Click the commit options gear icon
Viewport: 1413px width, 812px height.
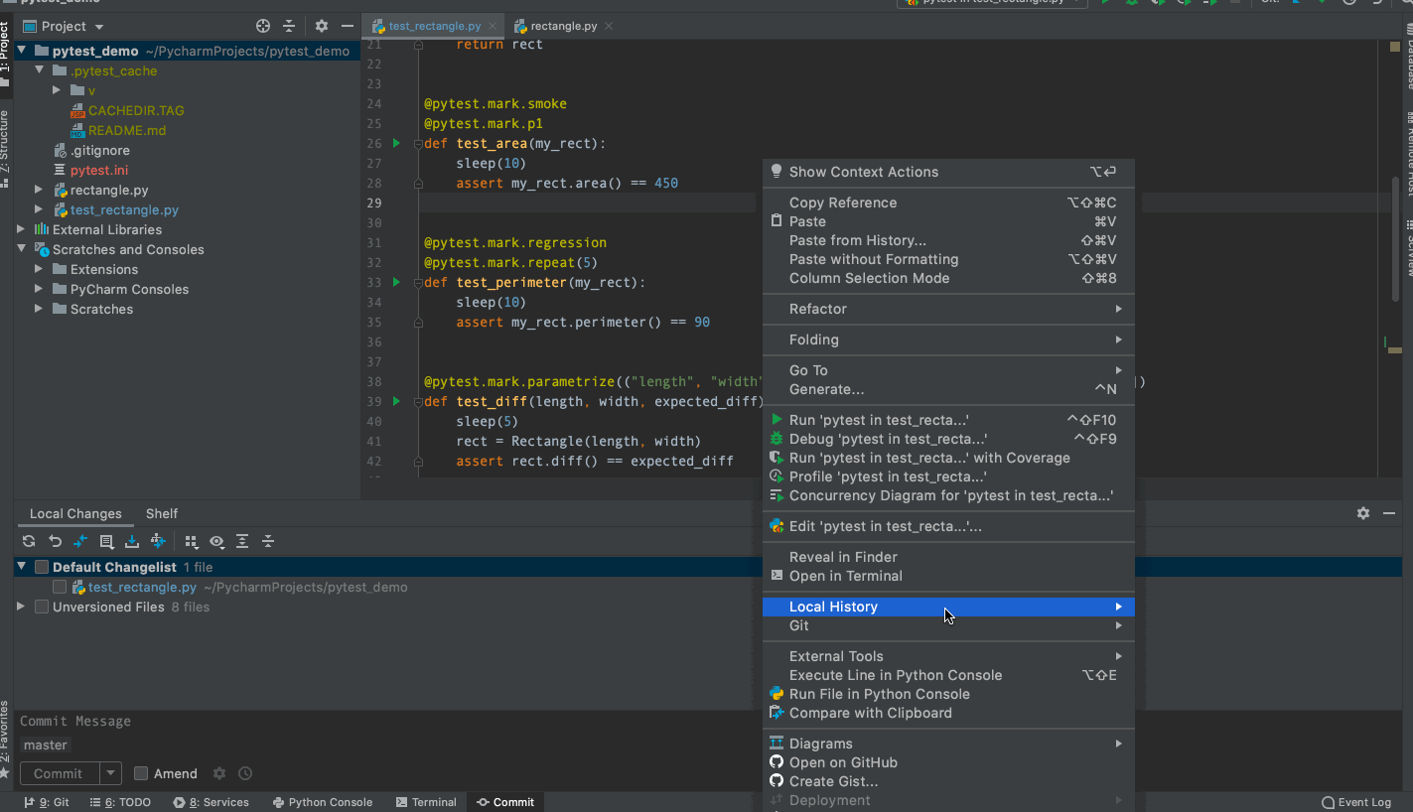[x=219, y=773]
